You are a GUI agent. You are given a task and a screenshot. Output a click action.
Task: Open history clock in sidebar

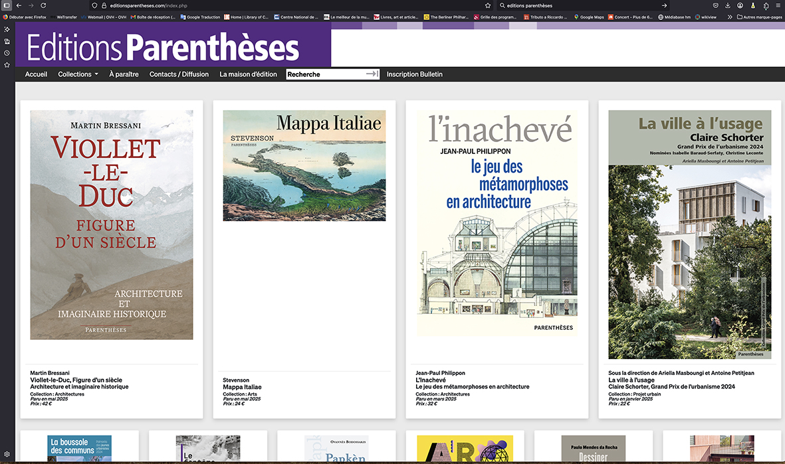pyautogui.click(x=7, y=53)
